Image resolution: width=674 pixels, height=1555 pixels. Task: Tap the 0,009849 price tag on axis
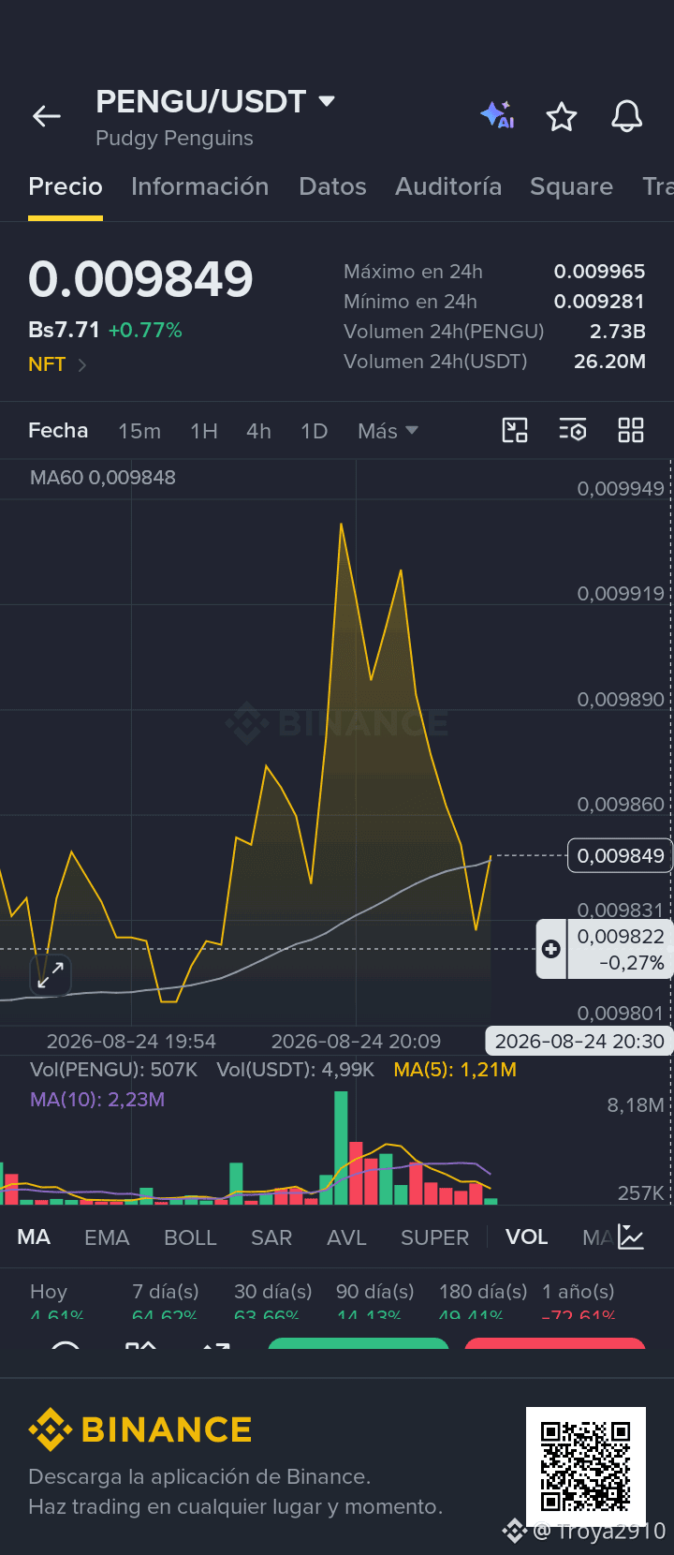(620, 855)
